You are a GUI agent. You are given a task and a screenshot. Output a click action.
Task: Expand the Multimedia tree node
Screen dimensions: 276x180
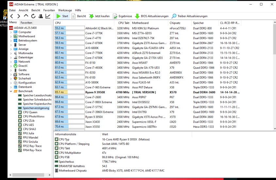tap(11, 53)
